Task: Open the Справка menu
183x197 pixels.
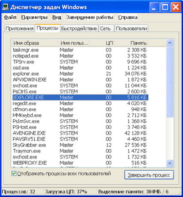Action: 128,17
